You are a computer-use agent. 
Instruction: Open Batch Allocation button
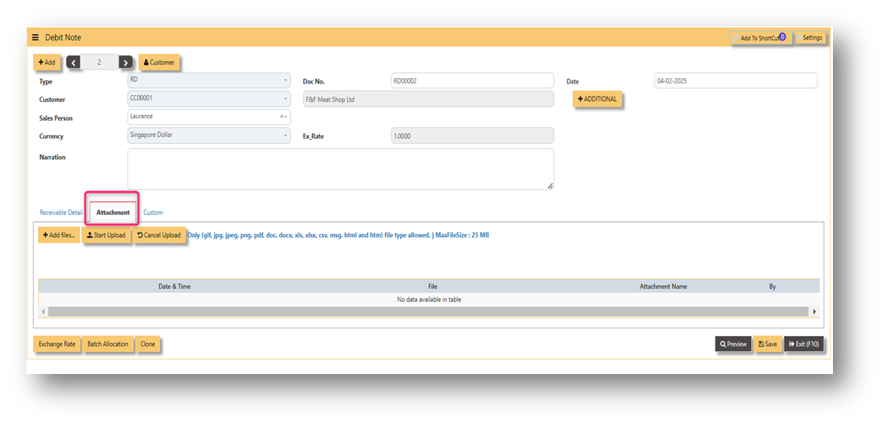(108, 344)
